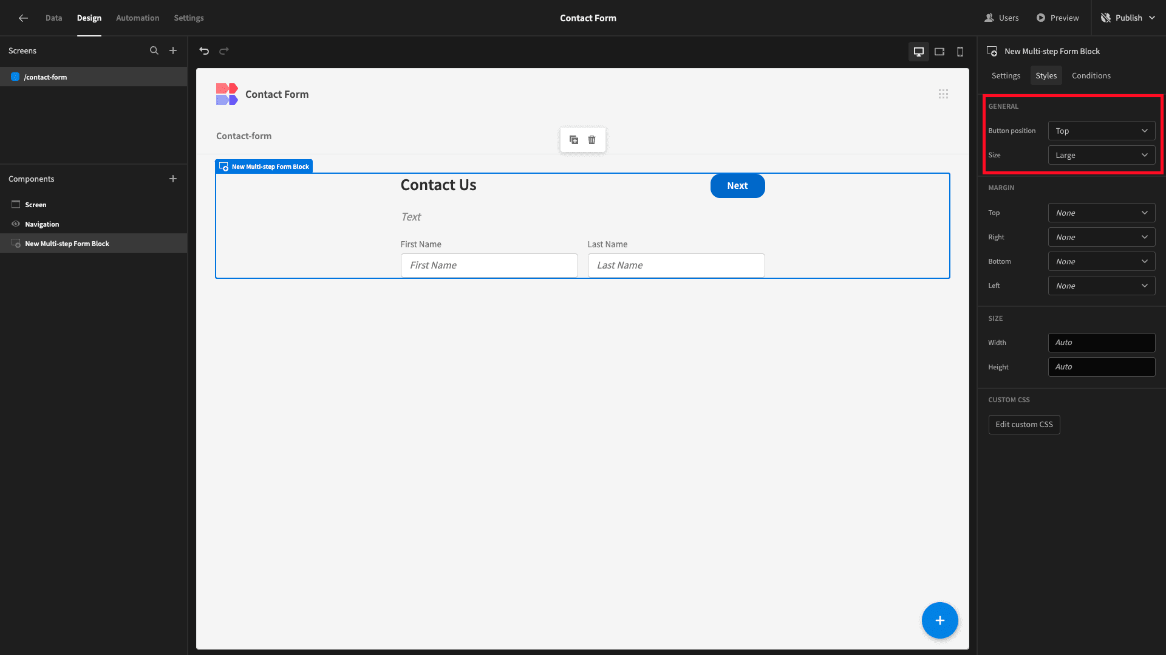
Task: Open the grid menu icon in the app header
Action: 943,94
